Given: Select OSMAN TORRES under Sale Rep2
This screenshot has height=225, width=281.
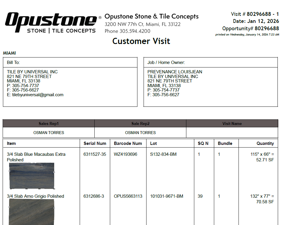Looking at the screenshot, I should (x=140, y=133).
